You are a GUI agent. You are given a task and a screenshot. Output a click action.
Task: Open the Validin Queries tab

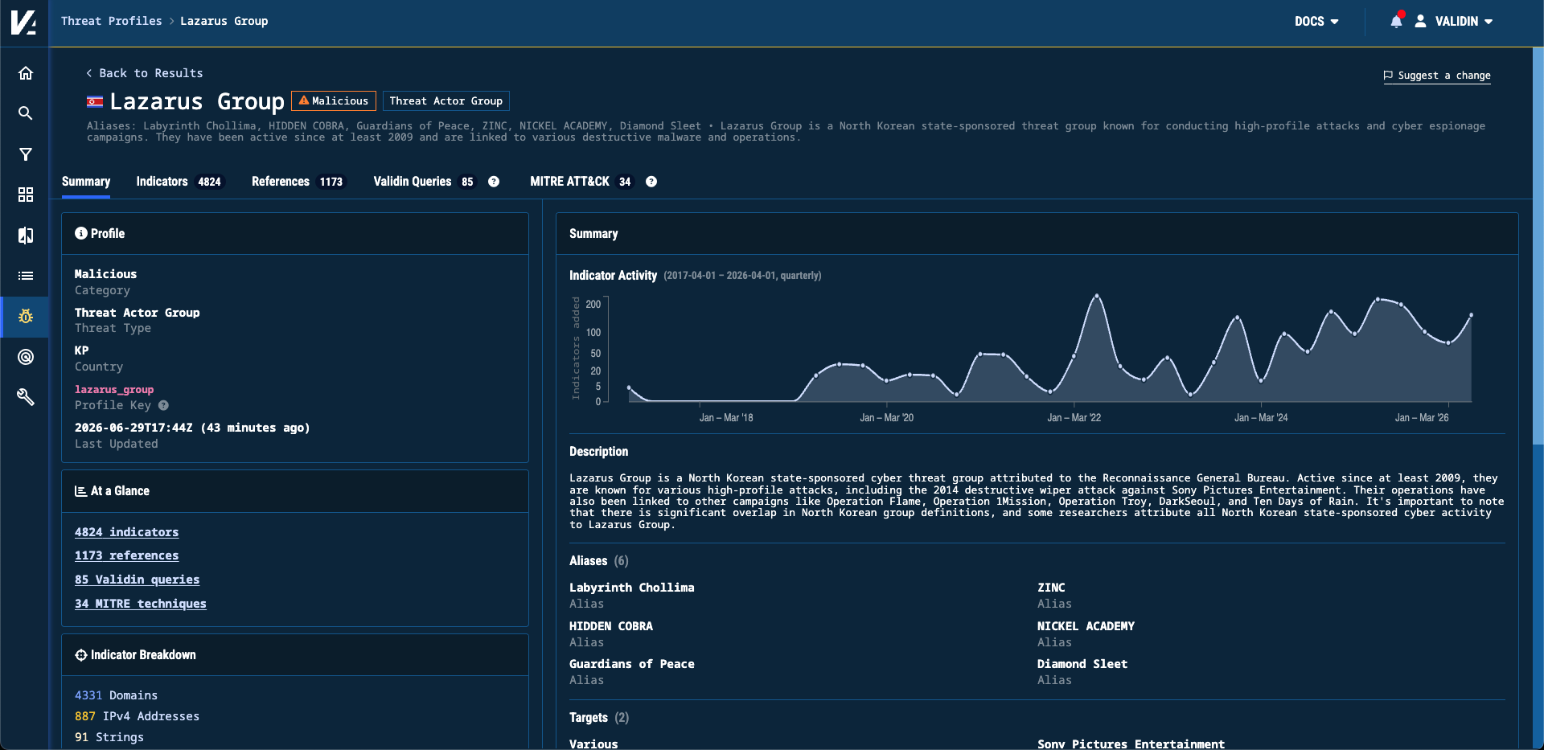[x=424, y=182]
